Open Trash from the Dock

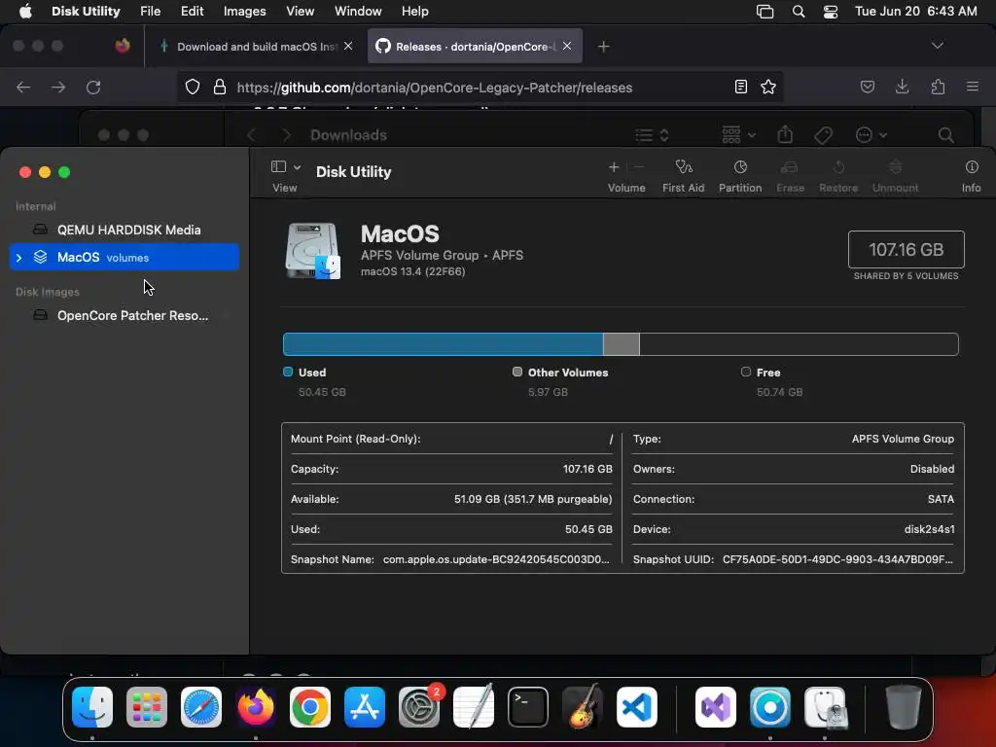point(903,707)
